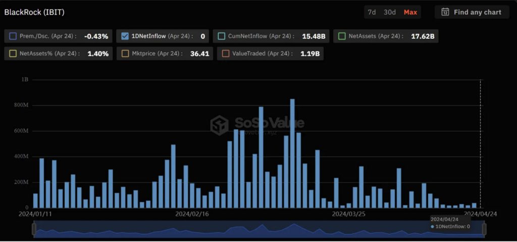Screen dimensions: 517x242
Task: Uncheck the 1DNetInflow checkbox
Action: [x=125, y=36]
